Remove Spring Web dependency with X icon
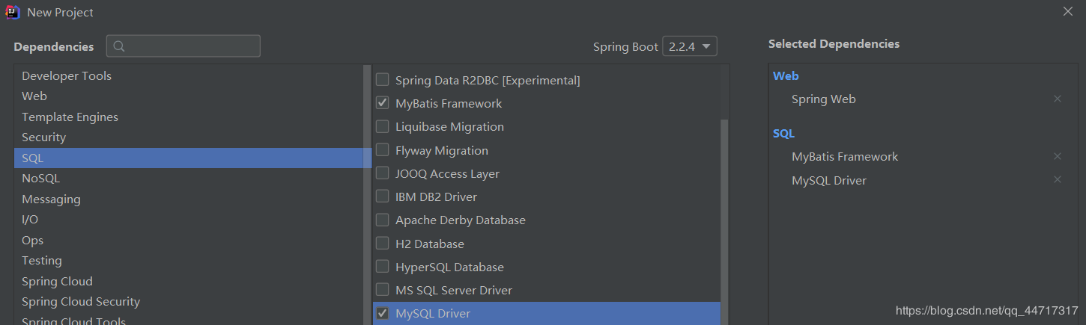1086x325 pixels. point(1058,99)
